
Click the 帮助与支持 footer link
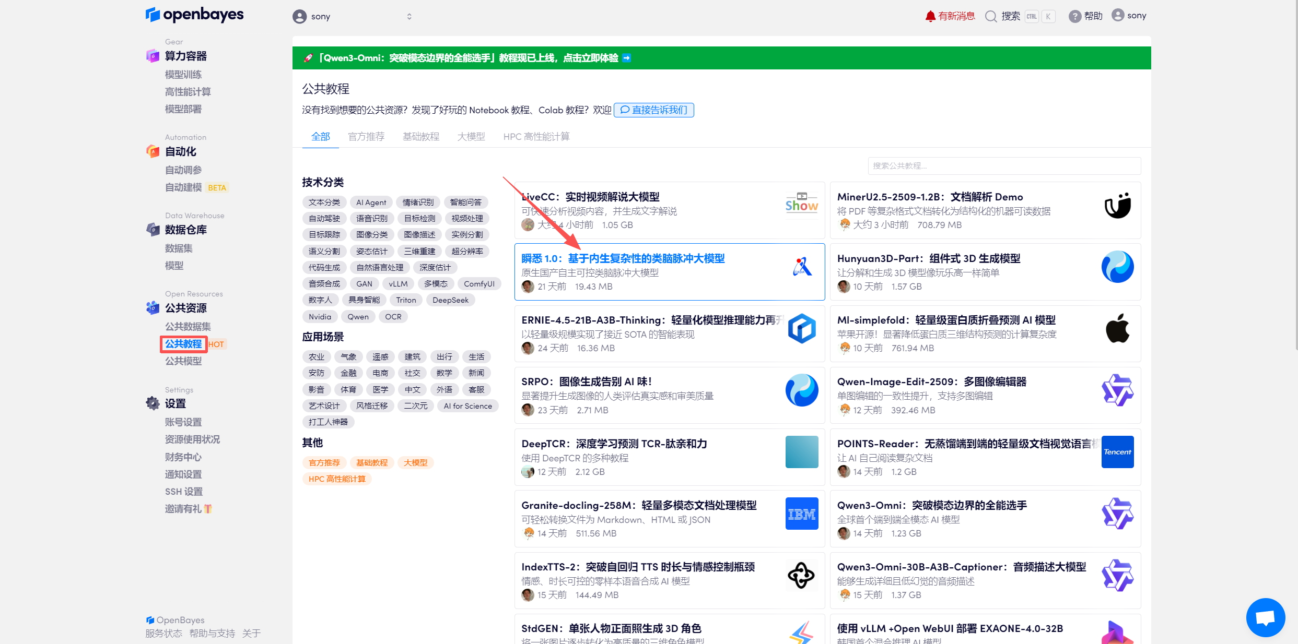212,634
